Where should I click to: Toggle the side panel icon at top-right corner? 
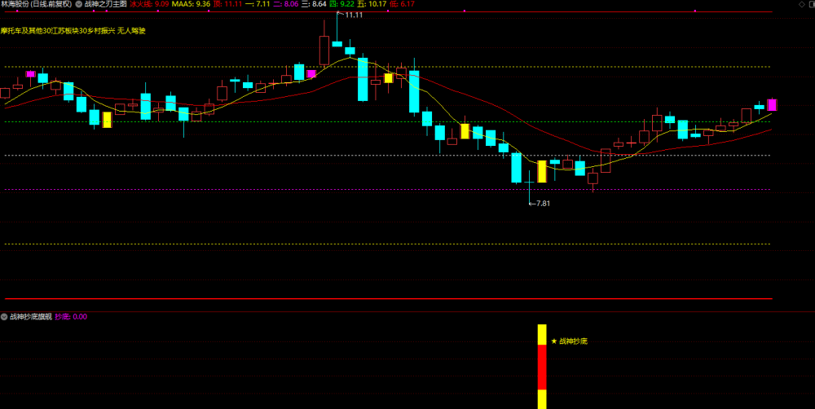point(810,3)
